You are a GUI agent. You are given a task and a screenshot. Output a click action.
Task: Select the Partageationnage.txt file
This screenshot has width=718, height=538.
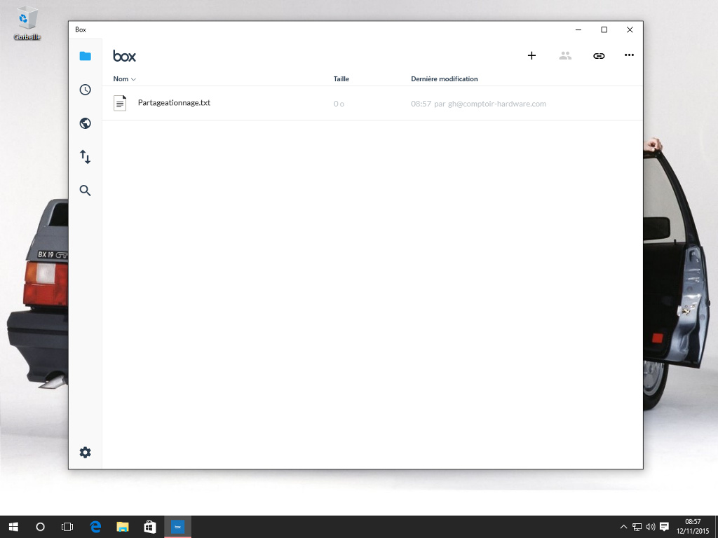click(174, 103)
